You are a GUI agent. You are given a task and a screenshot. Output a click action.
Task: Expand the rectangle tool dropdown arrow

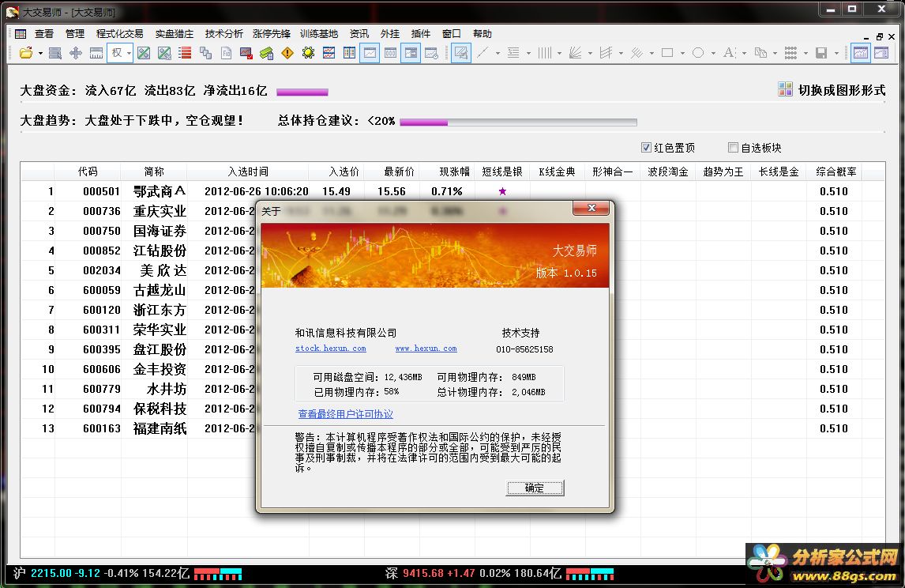pyautogui.click(x=682, y=54)
